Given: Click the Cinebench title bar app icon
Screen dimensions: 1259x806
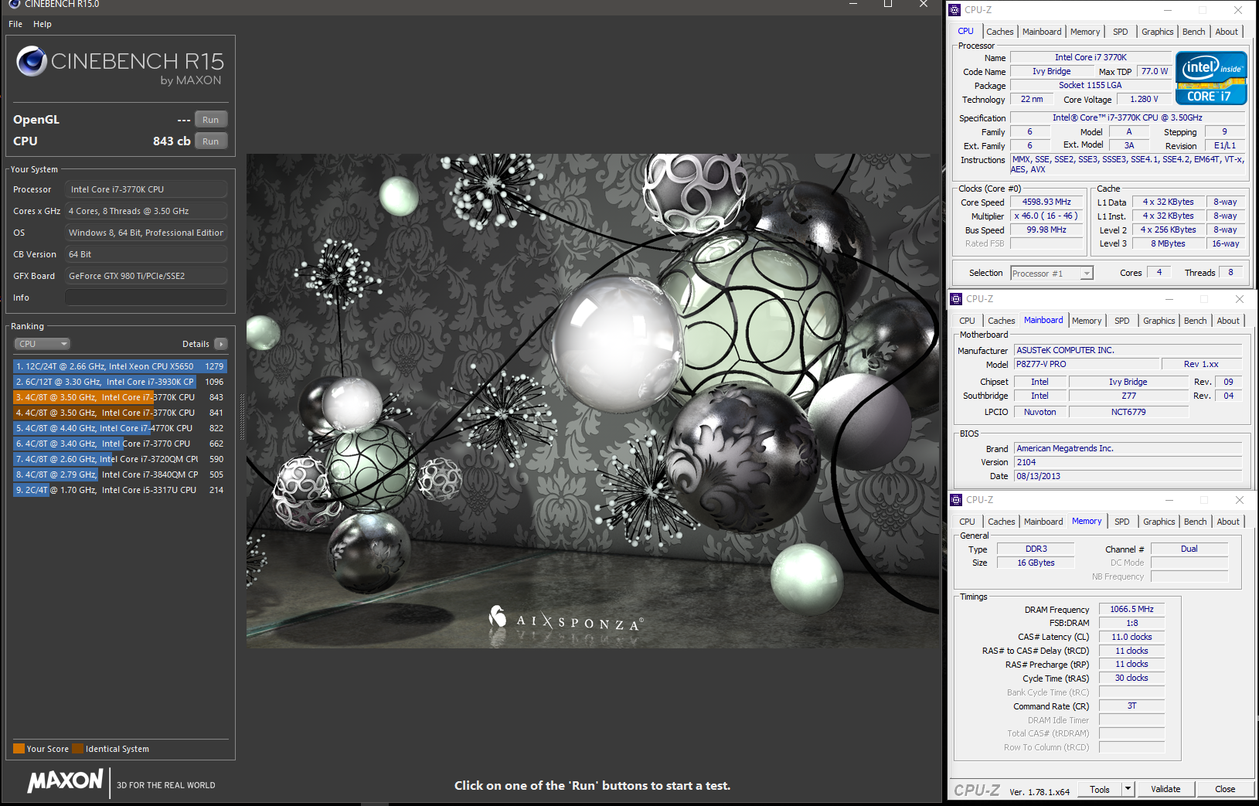Looking at the screenshot, I should [14, 4].
